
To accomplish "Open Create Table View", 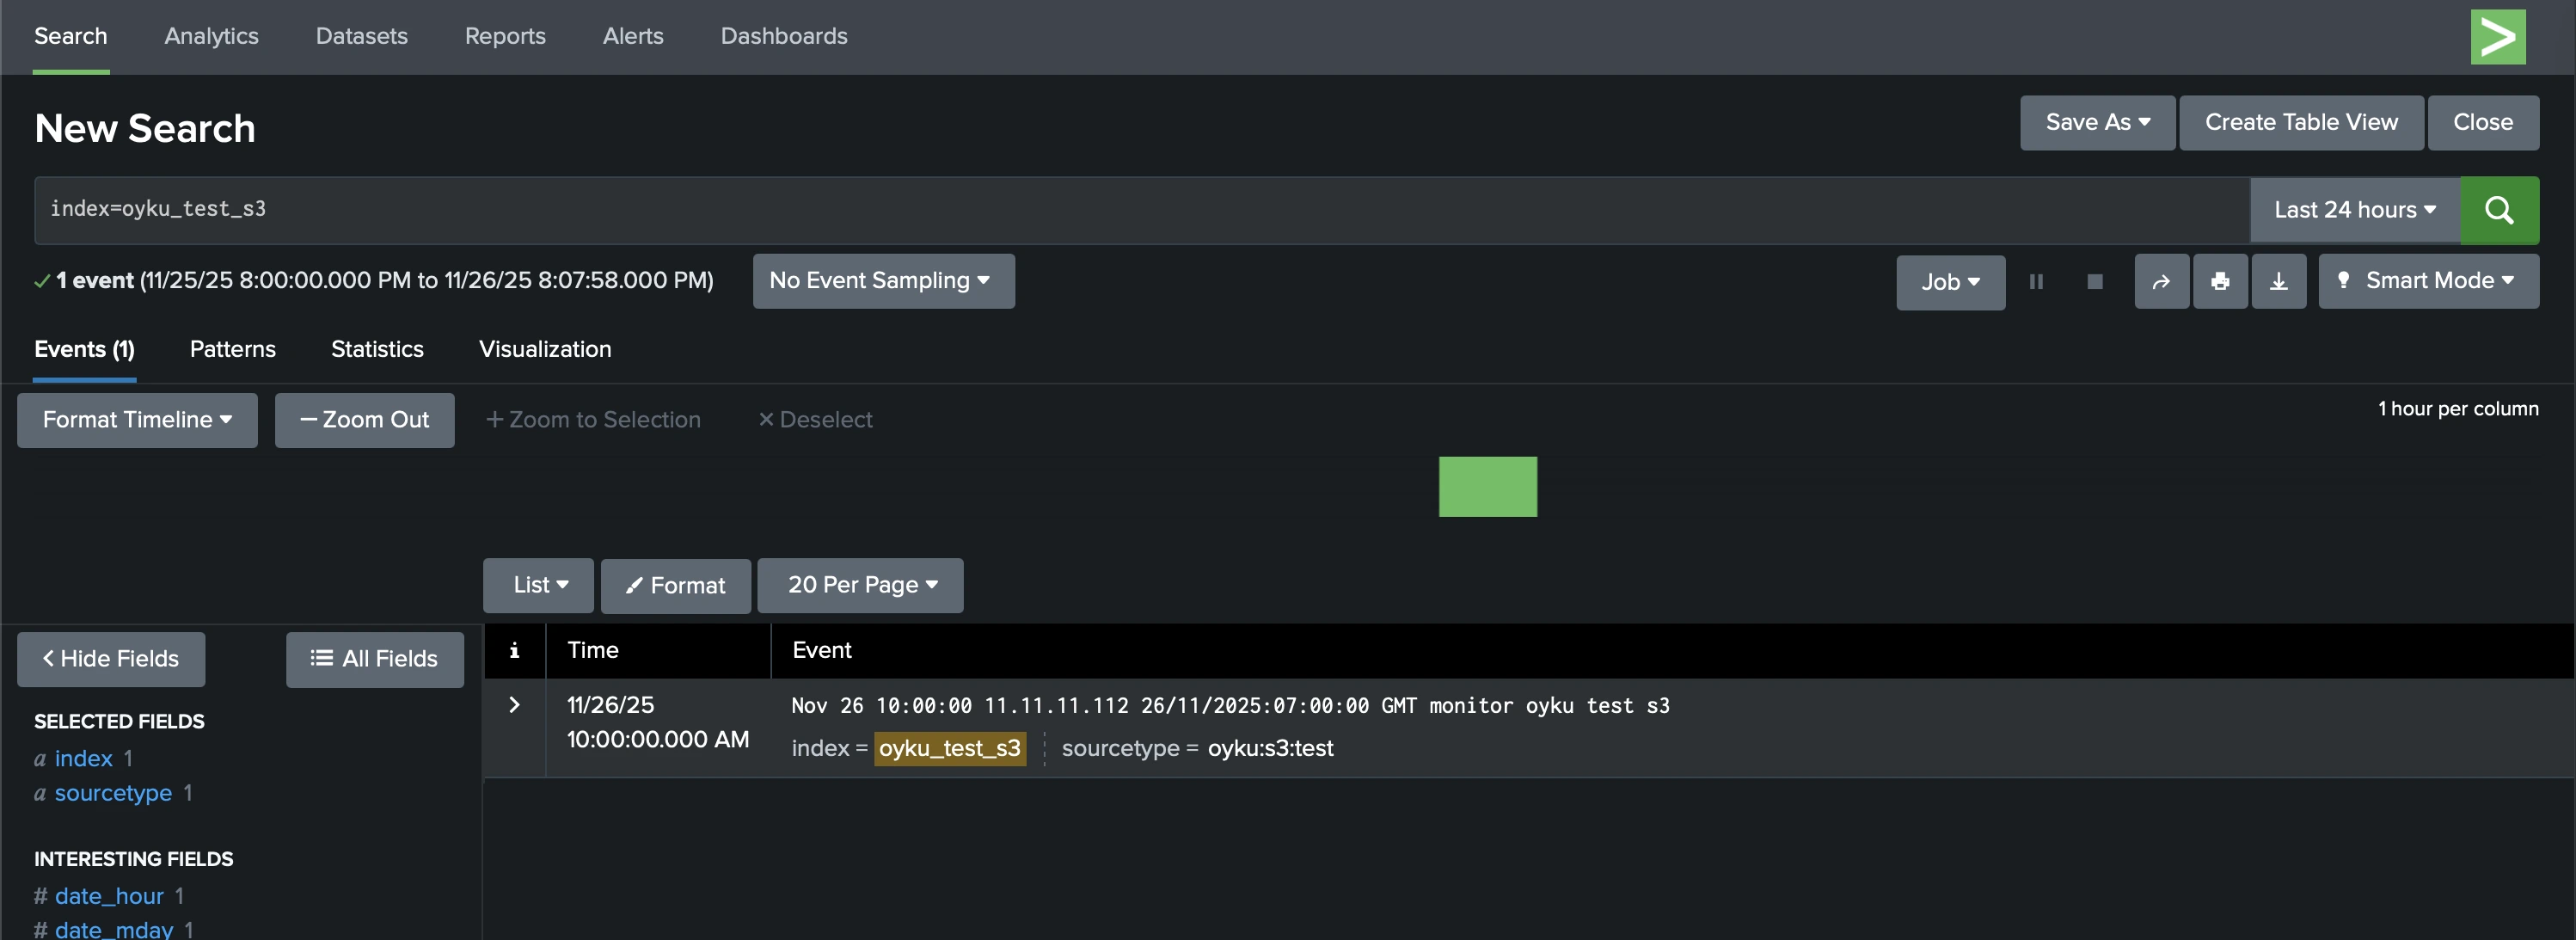I will [x=2301, y=122].
